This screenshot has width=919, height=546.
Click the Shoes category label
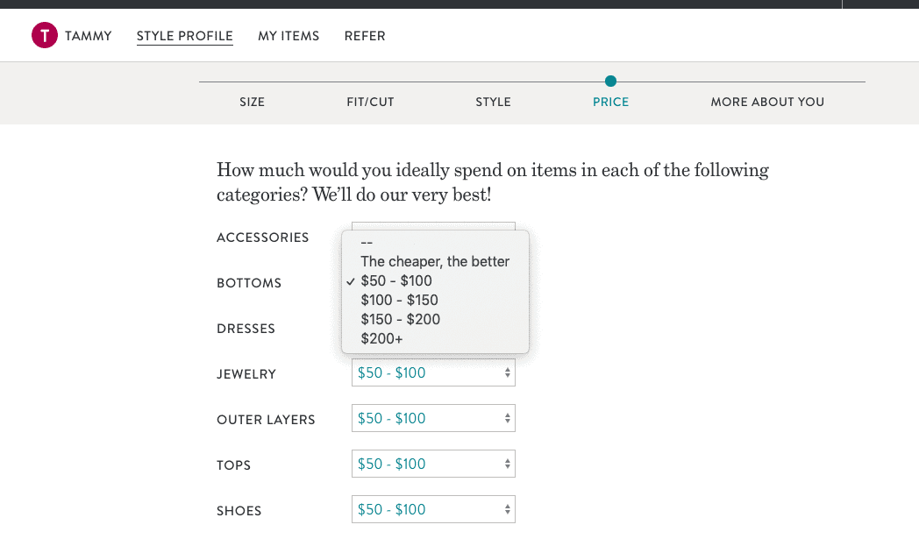(x=239, y=511)
